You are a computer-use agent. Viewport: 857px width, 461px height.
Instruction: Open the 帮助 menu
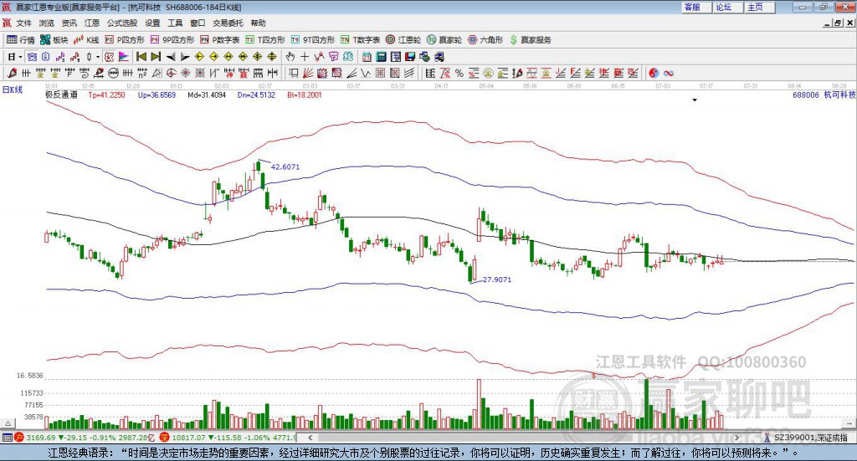pos(258,23)
